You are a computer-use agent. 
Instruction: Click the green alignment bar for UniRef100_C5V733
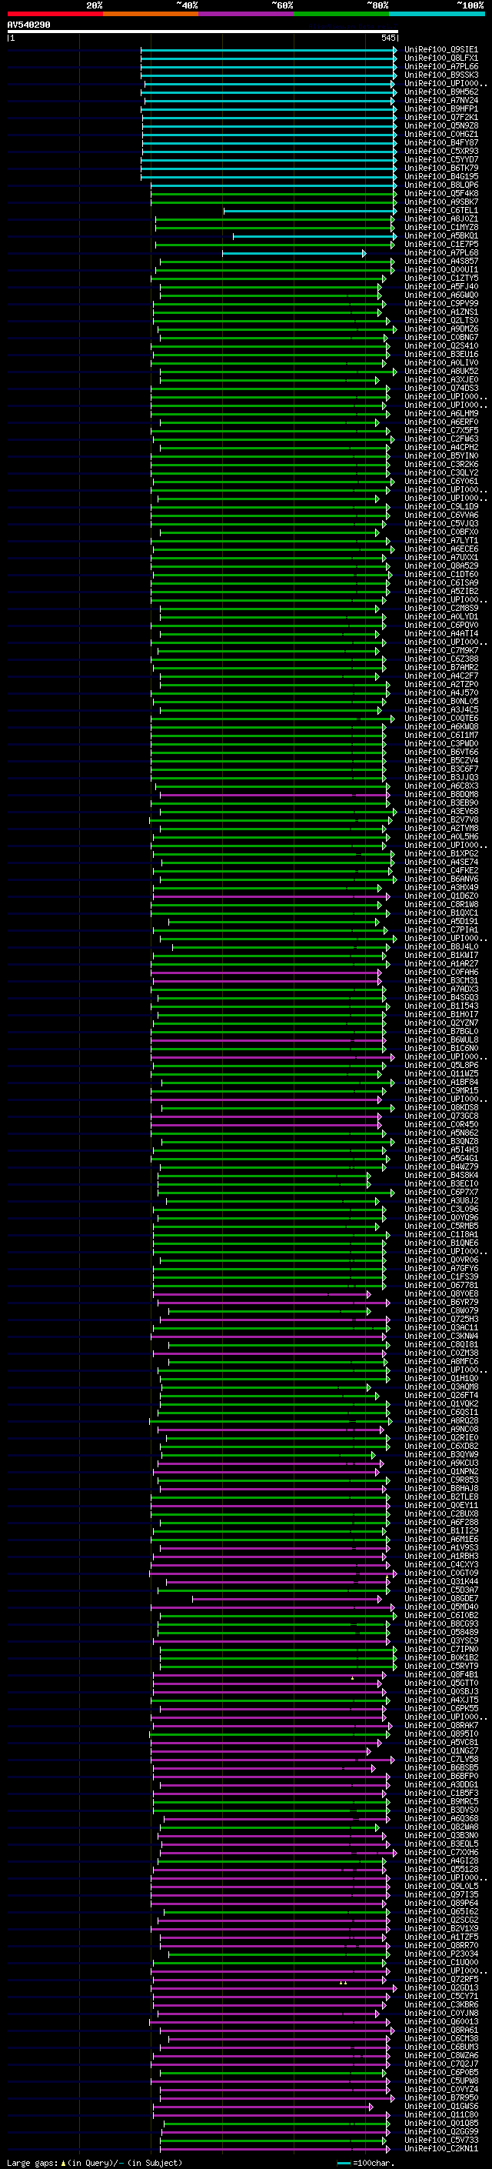(x=274, y=2141)
